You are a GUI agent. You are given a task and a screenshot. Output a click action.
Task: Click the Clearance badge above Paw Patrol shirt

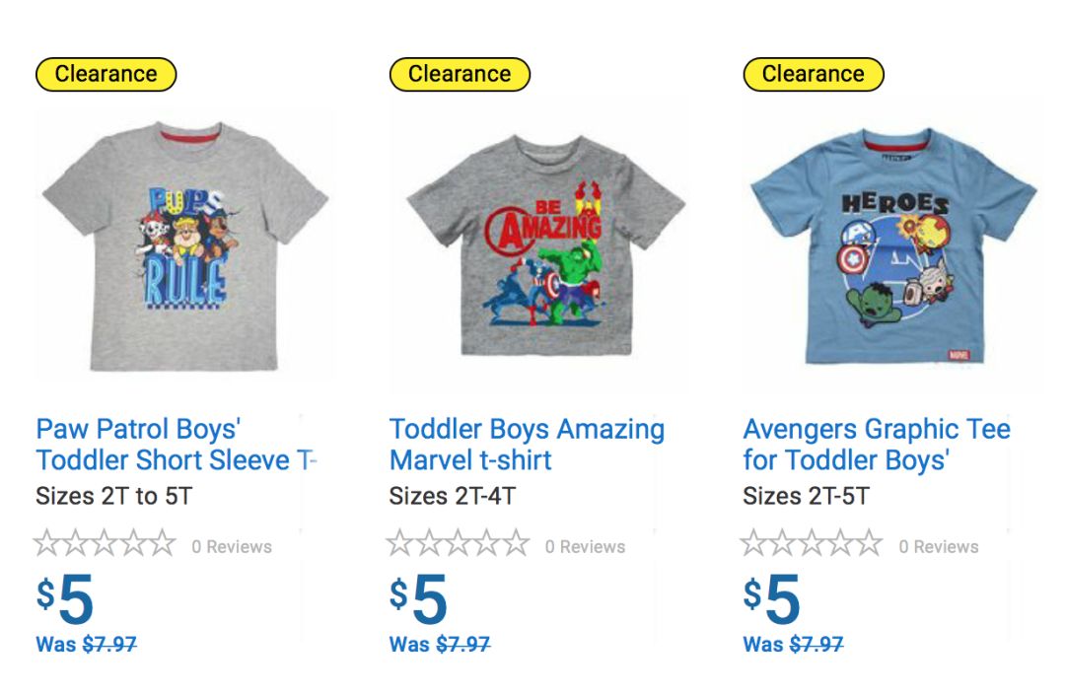(x=106, y=74)
